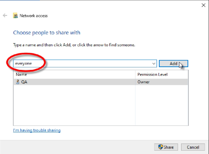209x154 pixels.
Task: Click the "Network access" title text
Action: tap(33, 16)
